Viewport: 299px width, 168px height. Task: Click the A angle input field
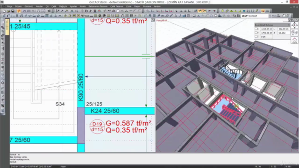tap(284, 33)
